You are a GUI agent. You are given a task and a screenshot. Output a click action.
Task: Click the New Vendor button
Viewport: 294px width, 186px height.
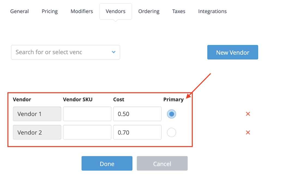pyautogui.click(x=233, y=52)
